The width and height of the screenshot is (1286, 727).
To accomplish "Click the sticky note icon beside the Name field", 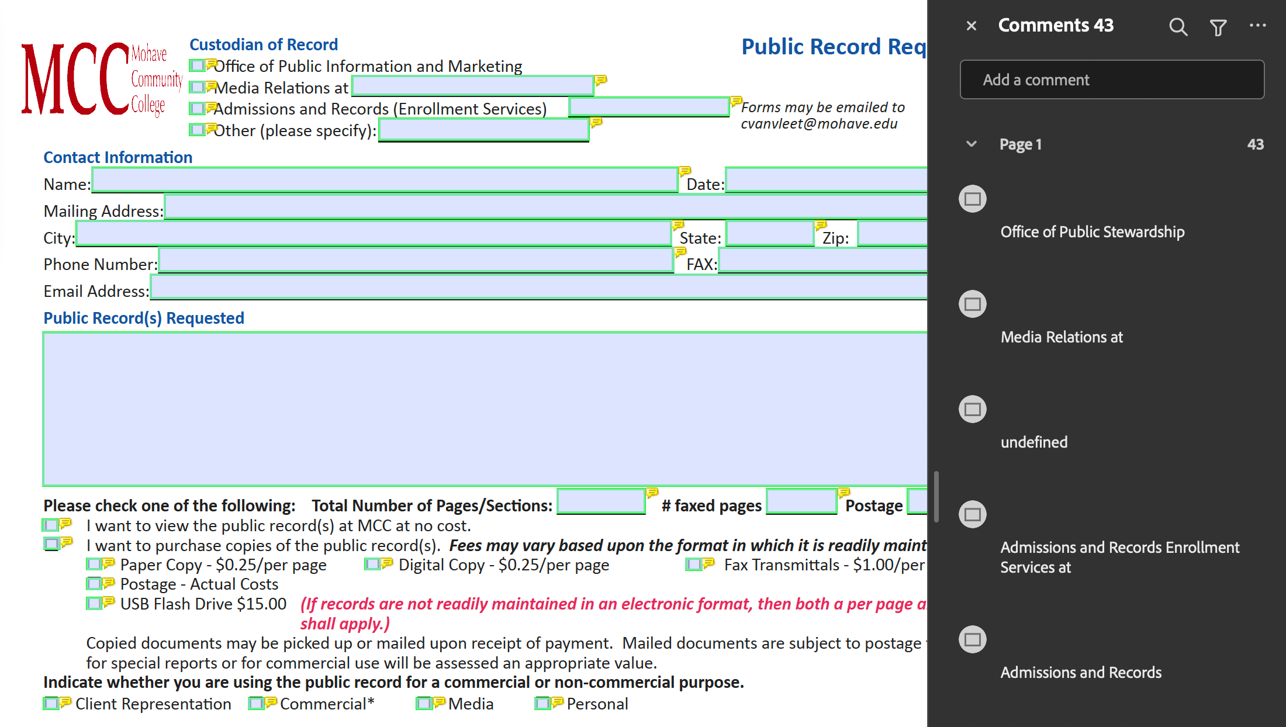I will [x=685, y=171].
